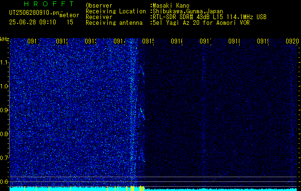Click the number 15 beside the date

[70, 22]
